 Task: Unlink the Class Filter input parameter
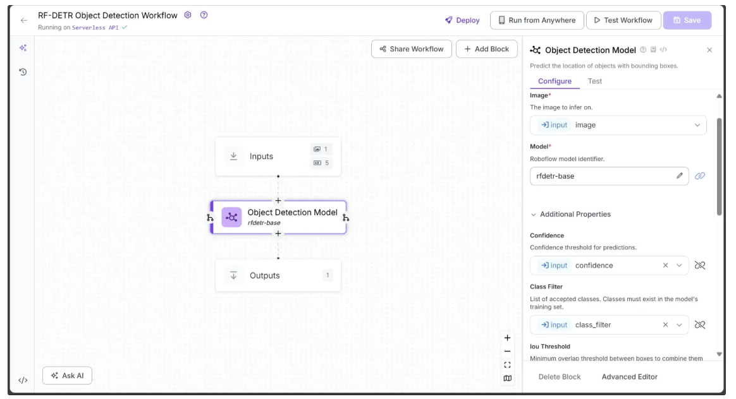[700, 325]
